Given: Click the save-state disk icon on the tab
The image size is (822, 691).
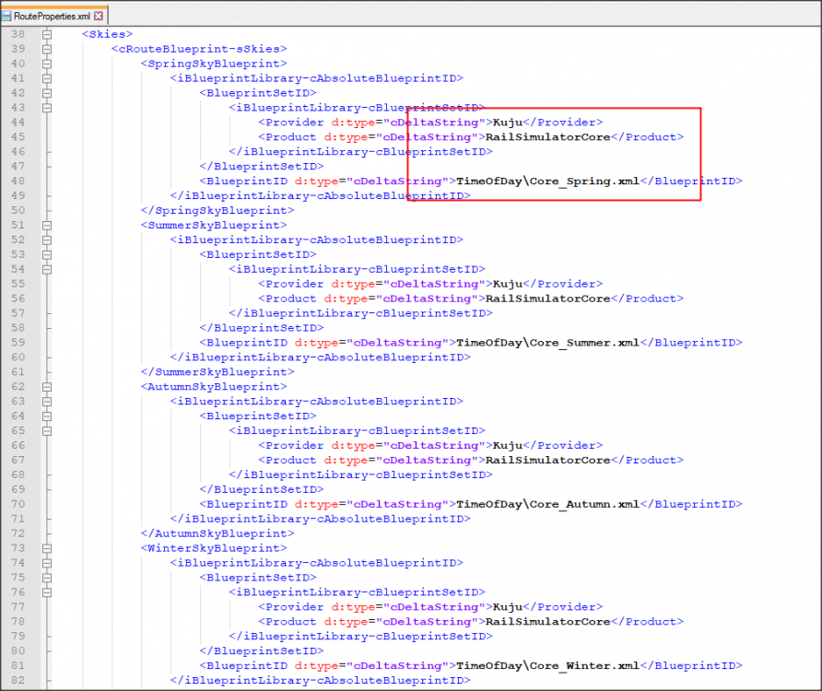Looking at the screenshot, I should (x=7, y=16).
